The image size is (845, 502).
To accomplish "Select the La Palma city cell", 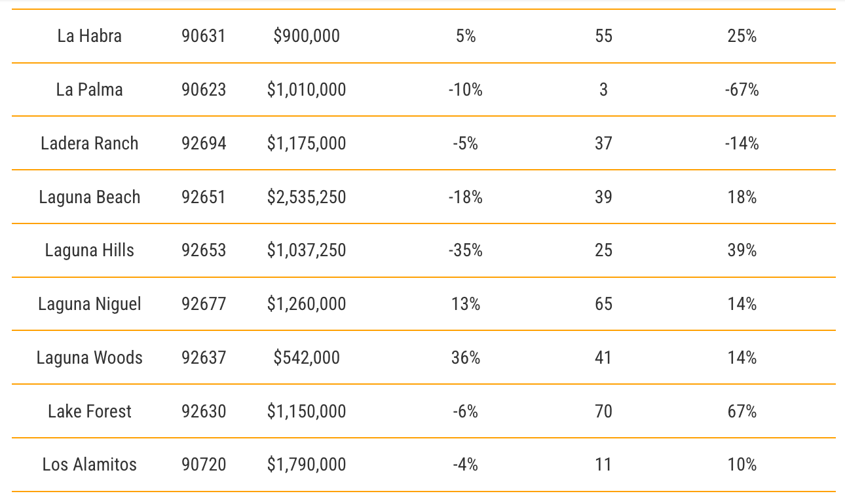I will 90,90.
